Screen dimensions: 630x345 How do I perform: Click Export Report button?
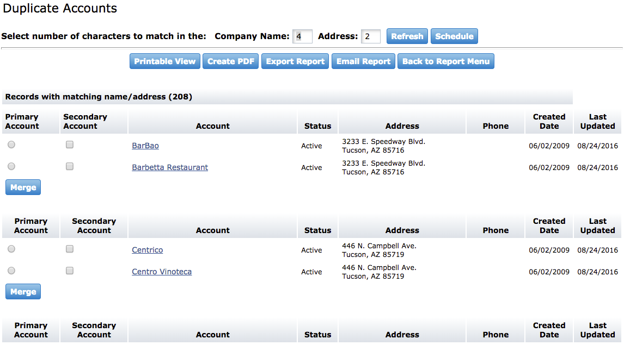(x=295, y=61)
